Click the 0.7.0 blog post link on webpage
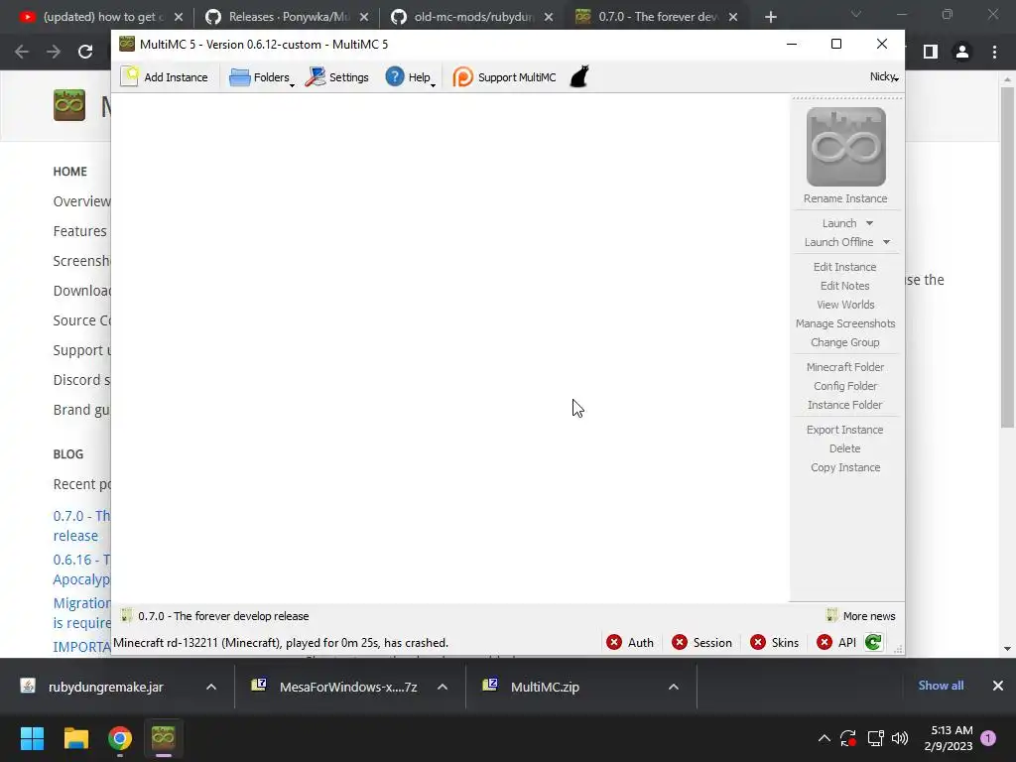 [81, 526]
